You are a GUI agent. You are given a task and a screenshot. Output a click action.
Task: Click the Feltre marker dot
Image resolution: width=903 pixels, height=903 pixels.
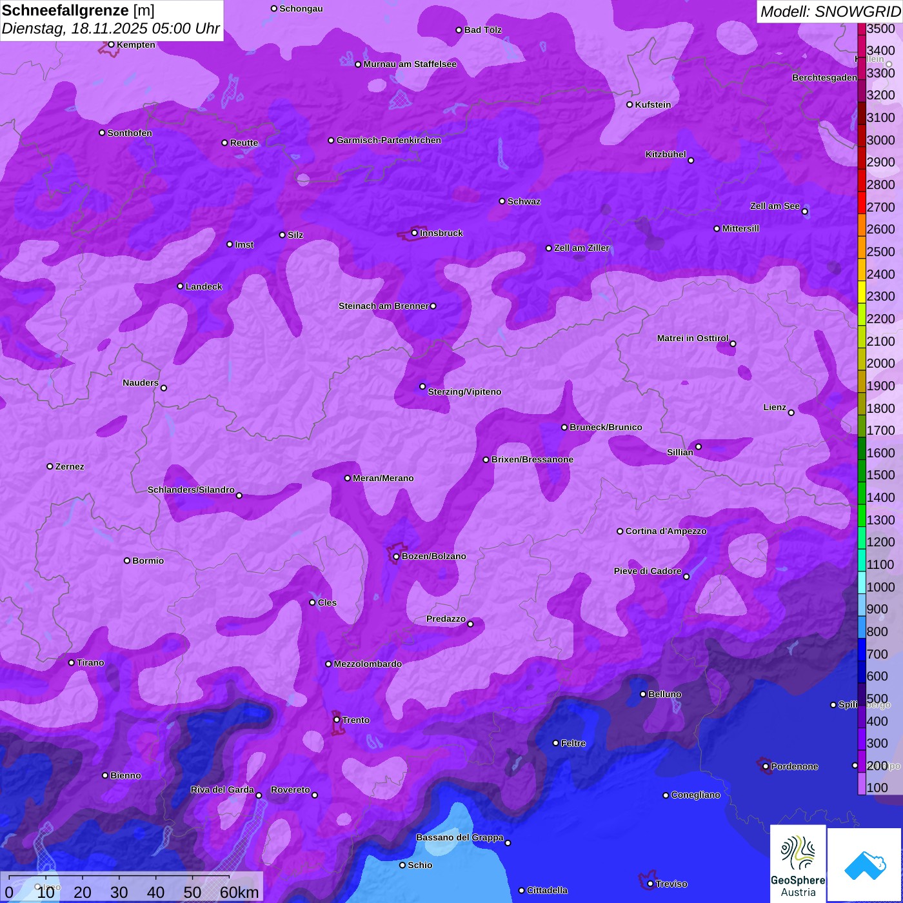[555, 743]
